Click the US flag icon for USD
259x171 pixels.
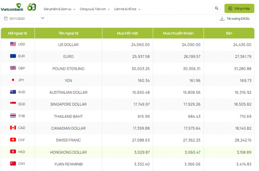tap(13, 44)
